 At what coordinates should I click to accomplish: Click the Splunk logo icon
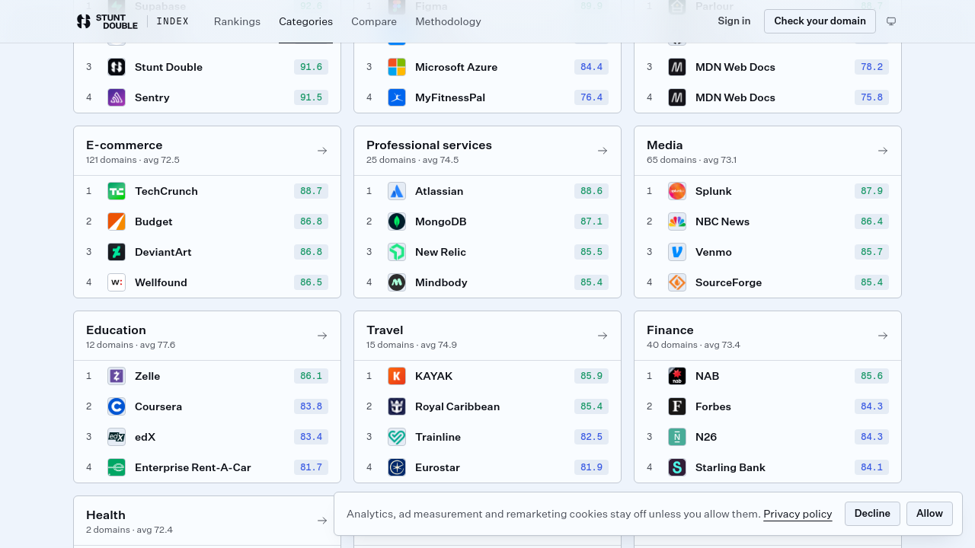pyautogui.click(x=677, y=191)
